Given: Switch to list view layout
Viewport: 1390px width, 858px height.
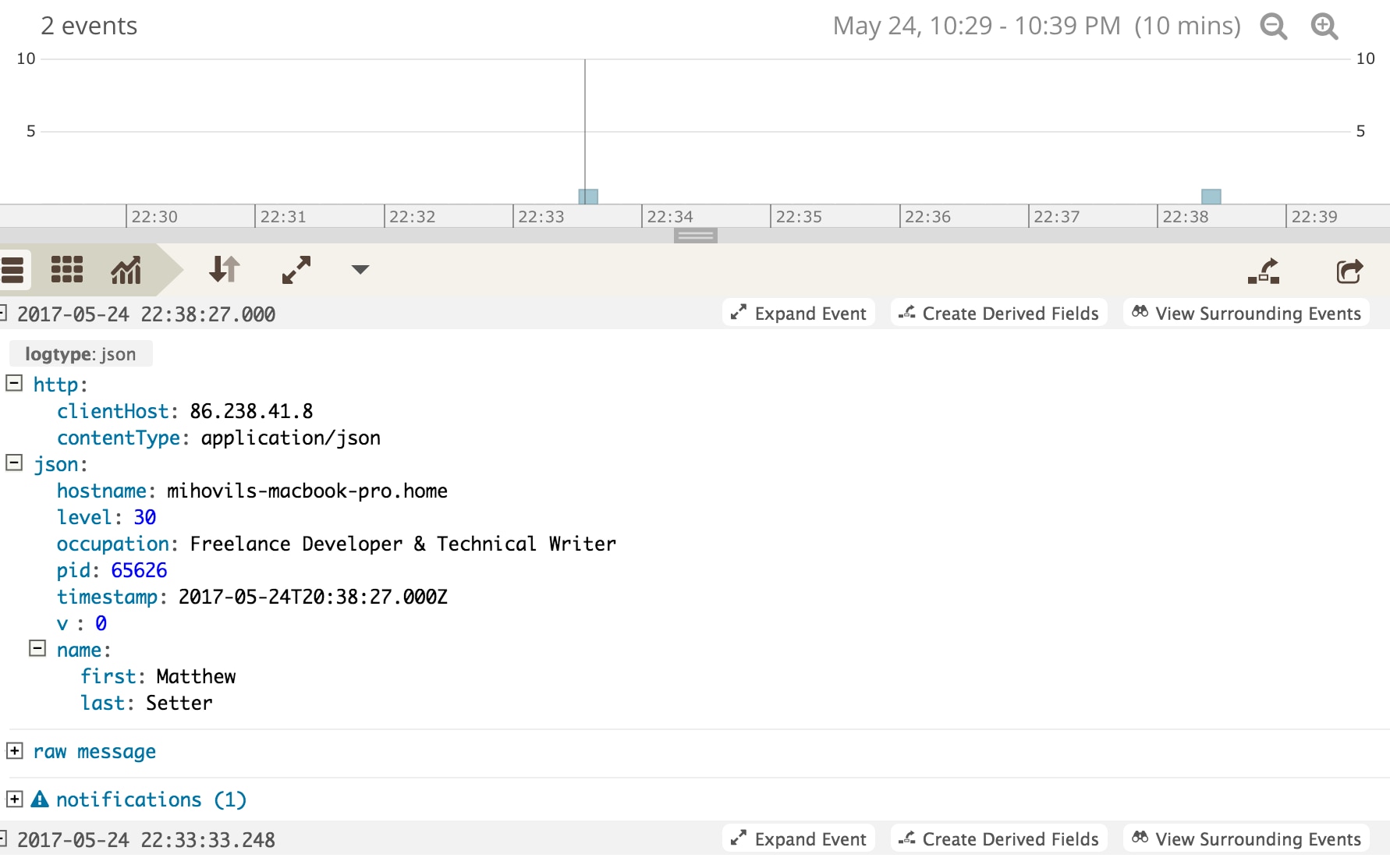Looking at the screenshot, I should [14, 271].
